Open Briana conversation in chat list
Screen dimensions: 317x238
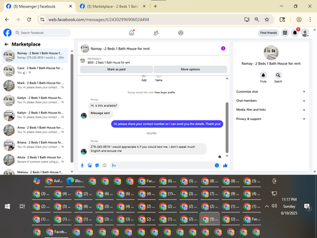tap(35, 145)
